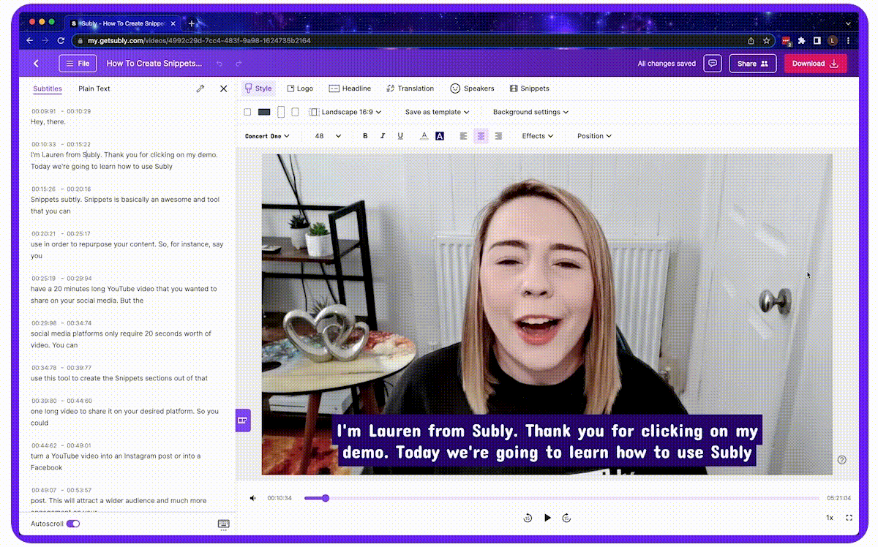
Task: Click subtitle 'social media platforms only require'
Action: point(121,339)
